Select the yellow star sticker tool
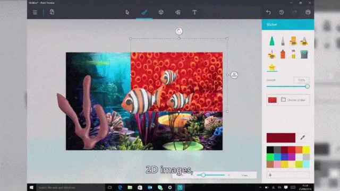 pyautogui.click(x=272, y=67)
